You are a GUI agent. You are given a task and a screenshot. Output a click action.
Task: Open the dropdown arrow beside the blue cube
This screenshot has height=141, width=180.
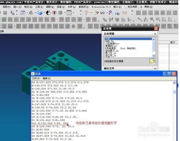44,13
